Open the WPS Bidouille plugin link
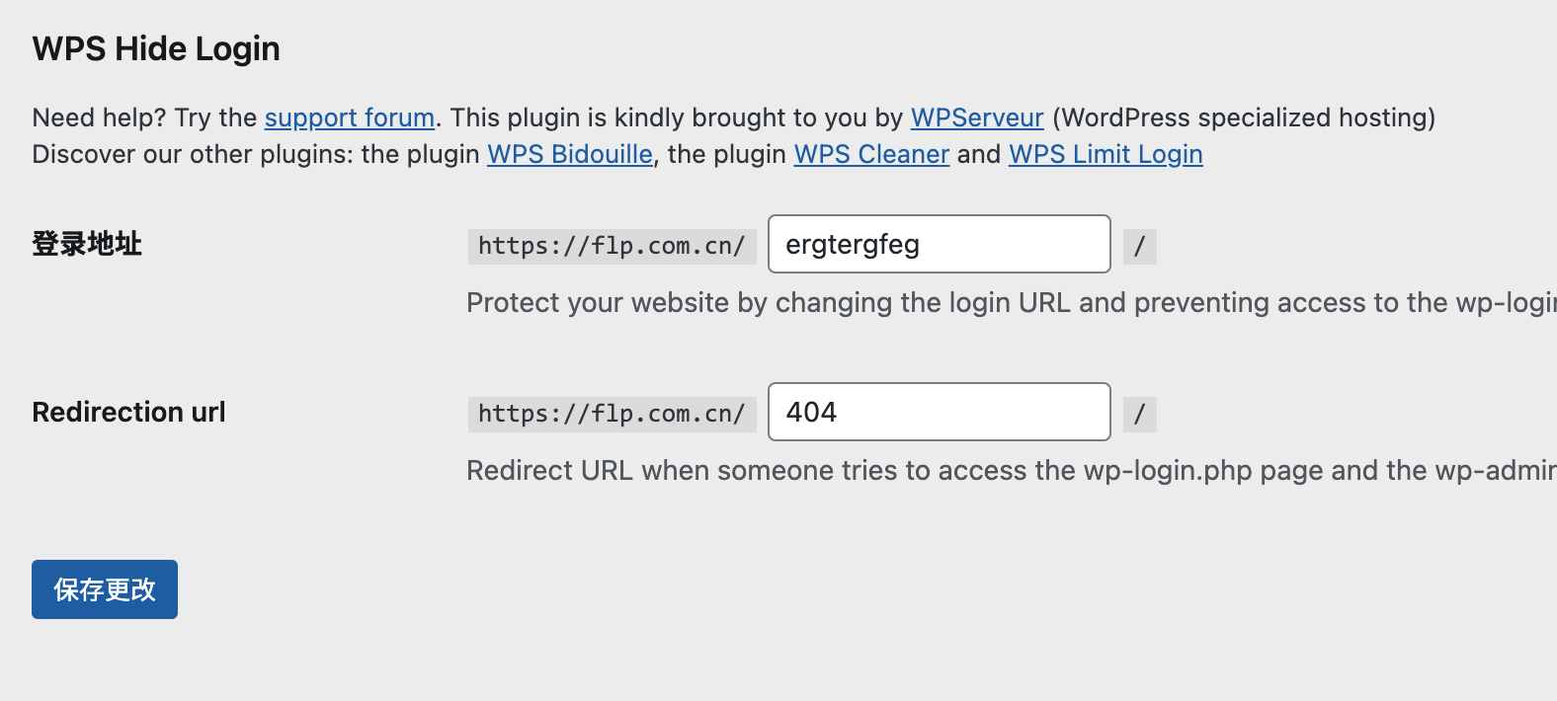 (x=569, y=154)
